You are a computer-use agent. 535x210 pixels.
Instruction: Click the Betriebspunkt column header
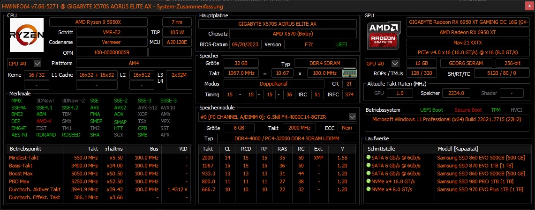(34, 149)
